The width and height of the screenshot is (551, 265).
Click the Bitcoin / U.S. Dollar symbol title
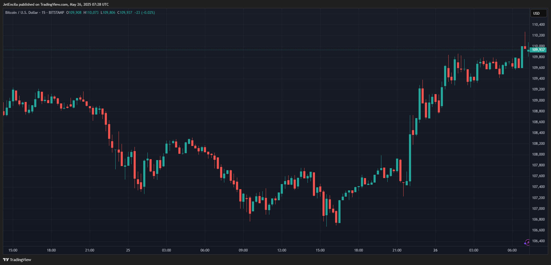pos(22,13)
